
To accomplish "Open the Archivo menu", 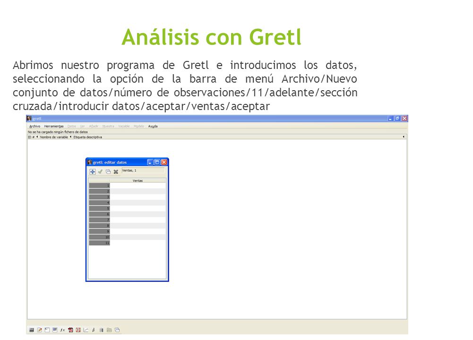I will [34, 126].
